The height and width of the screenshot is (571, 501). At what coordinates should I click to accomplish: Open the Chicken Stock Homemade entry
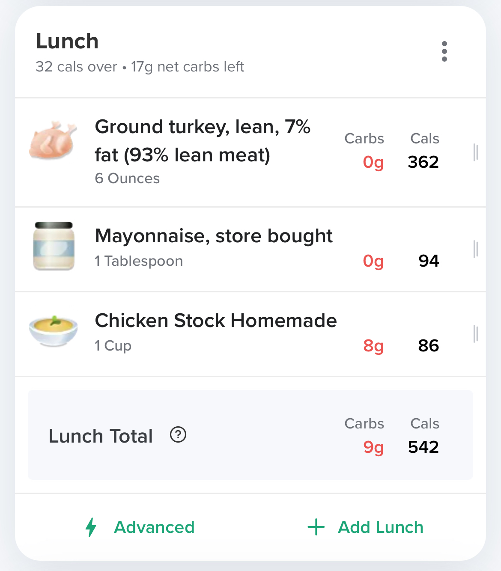point(216,321)
